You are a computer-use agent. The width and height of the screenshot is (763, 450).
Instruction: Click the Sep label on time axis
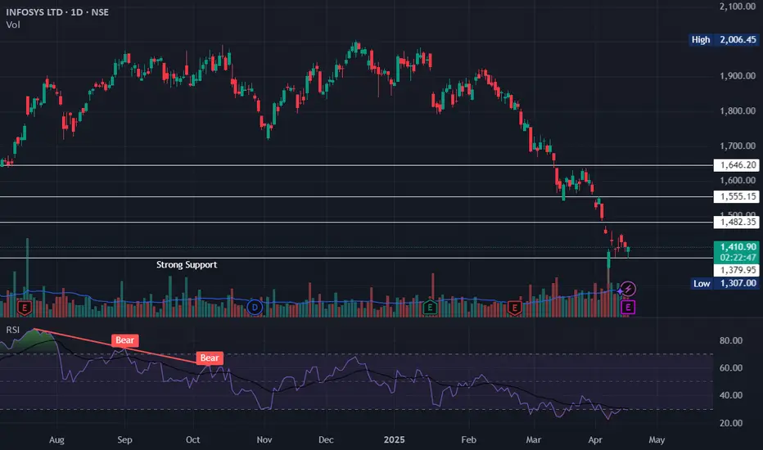coord(124,440)
